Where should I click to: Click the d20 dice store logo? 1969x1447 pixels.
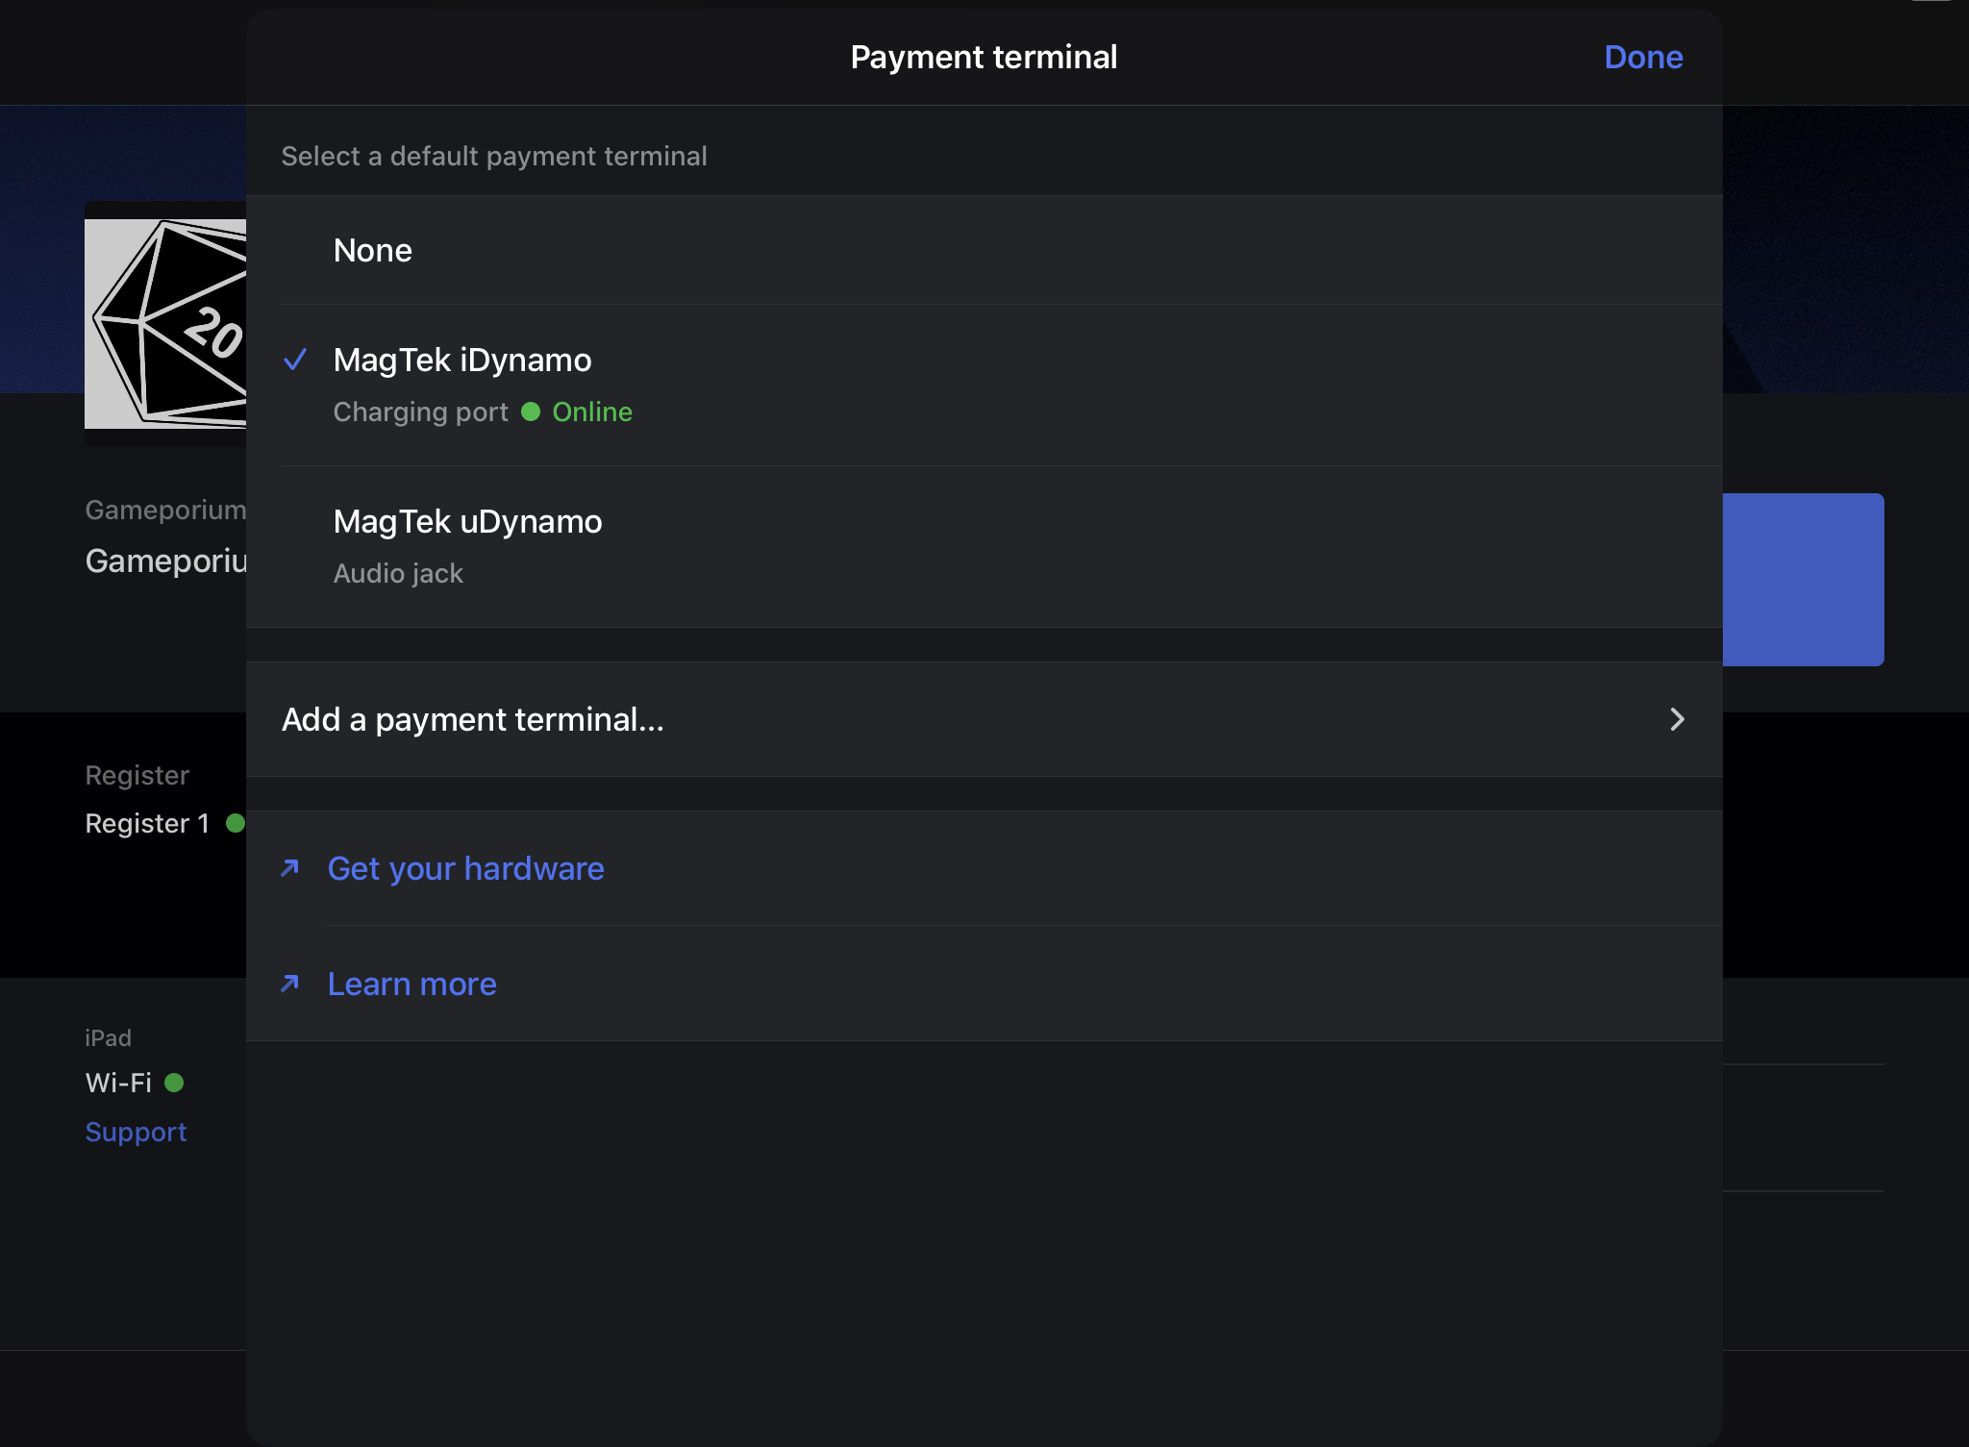point(165,324)
